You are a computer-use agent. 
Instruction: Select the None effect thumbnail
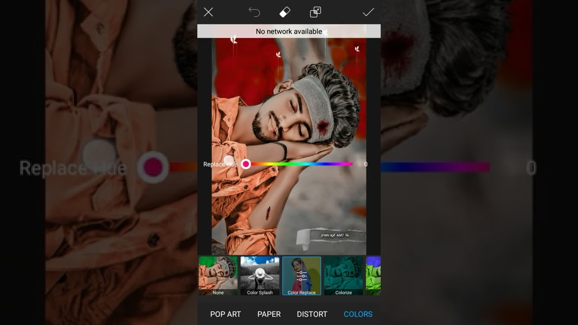coord(218,276)
